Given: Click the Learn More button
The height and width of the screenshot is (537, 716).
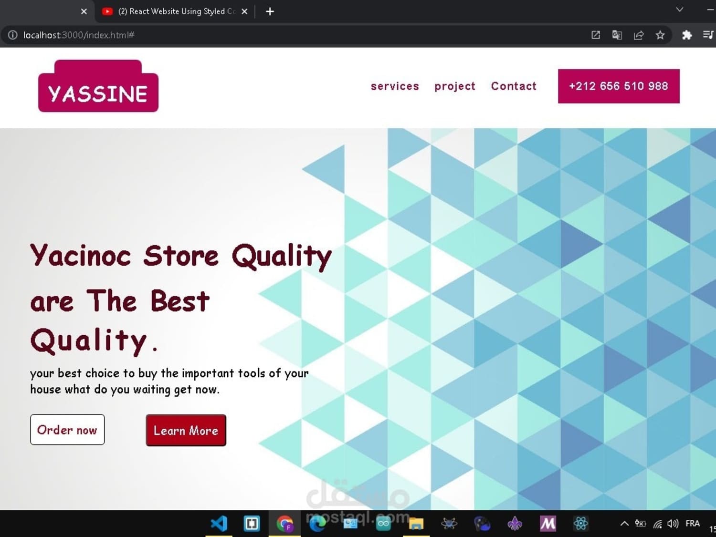Looking at the screenshot, I should click(186, 430).
